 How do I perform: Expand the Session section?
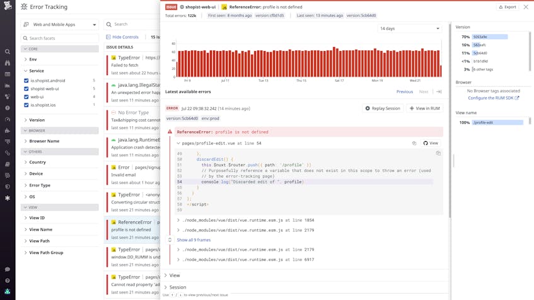click(175, 287)
